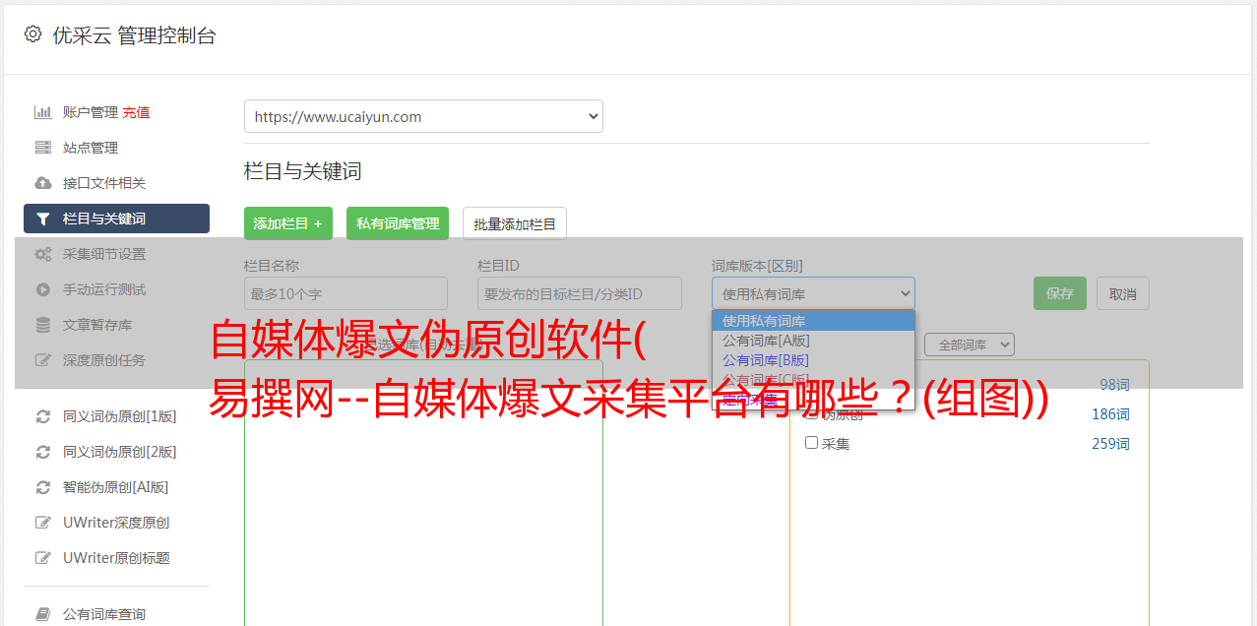Click the 栏目ID input field
Viewport: 1257px width, 626px height.
(x=580, y=293)
